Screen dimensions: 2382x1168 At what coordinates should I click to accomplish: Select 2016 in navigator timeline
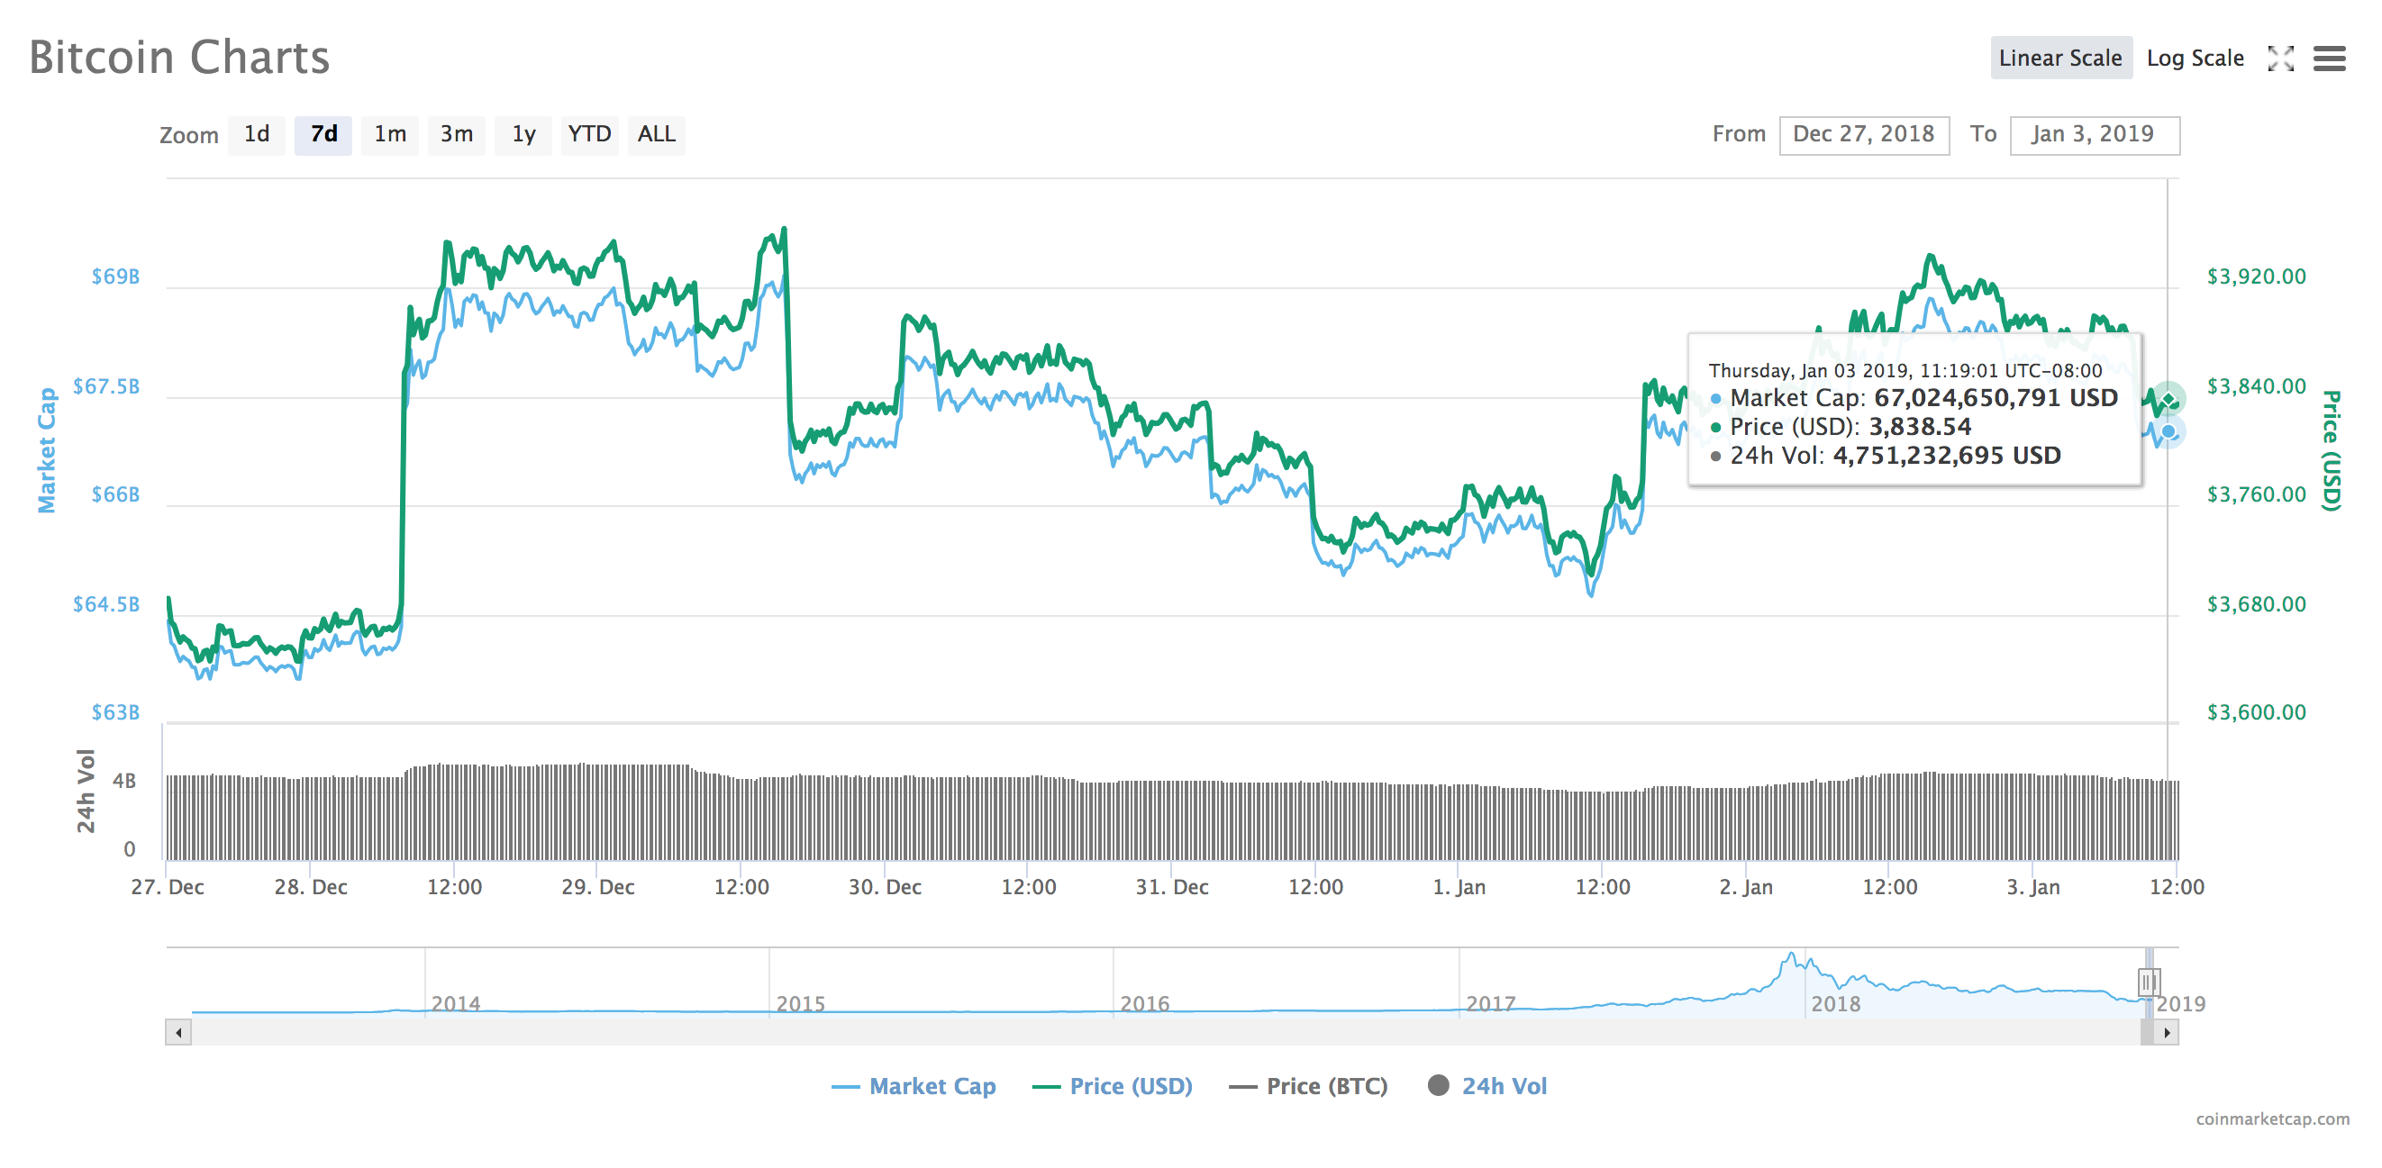[1145, 1003]
